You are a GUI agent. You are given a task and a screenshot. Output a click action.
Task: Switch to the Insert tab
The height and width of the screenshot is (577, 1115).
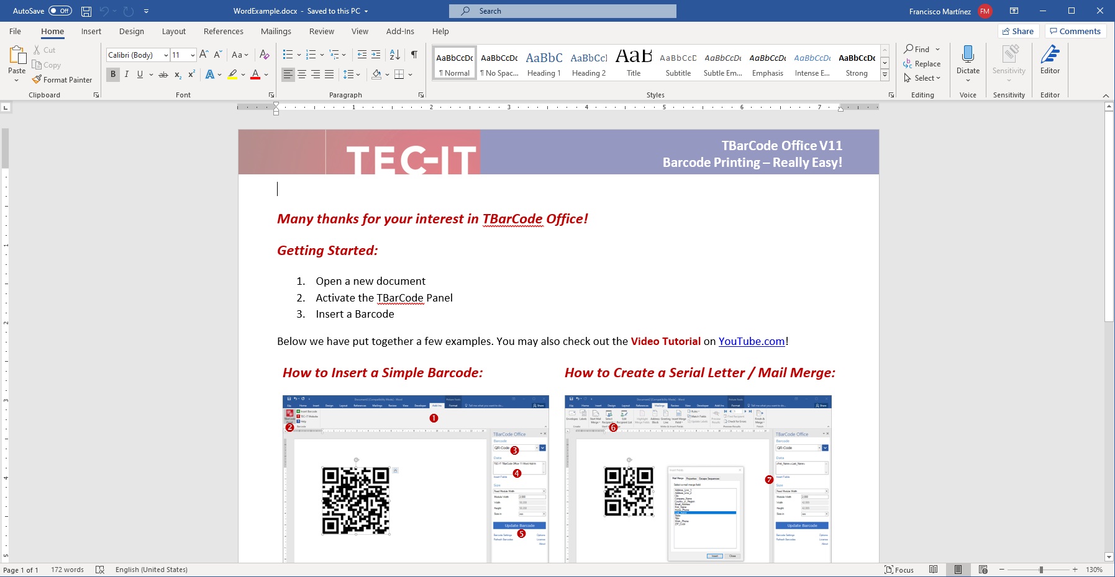pyautogui.click(x=91, y=31)
